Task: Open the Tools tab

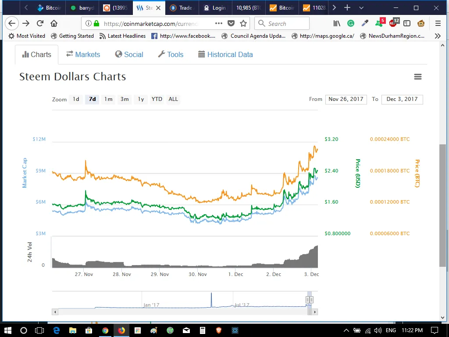Action: (171, 54)
